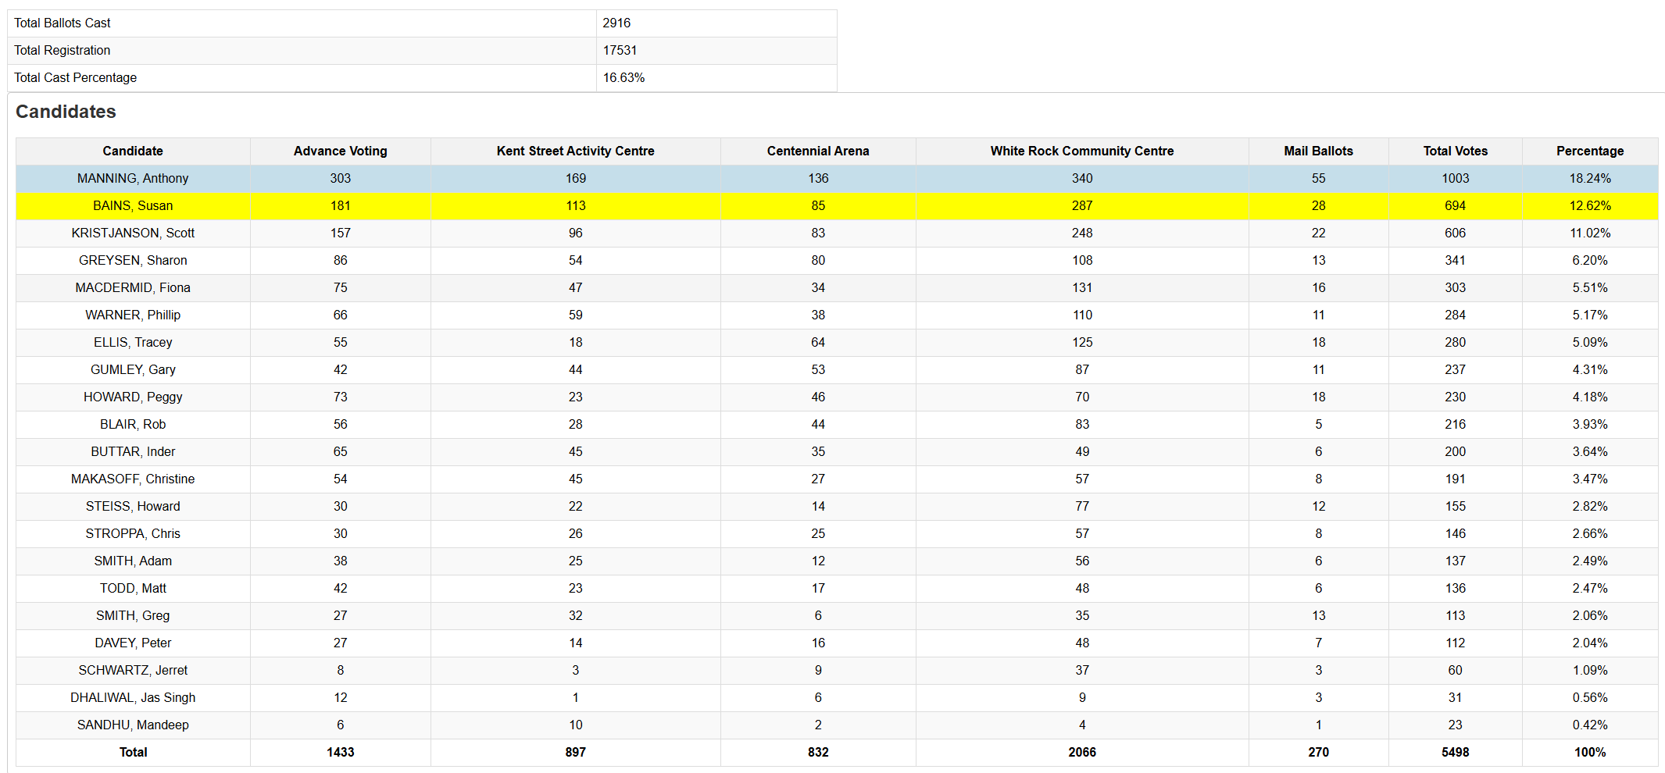Click the Candidates section heading
The image size is (1665, 773).
(x=66, y=112)
